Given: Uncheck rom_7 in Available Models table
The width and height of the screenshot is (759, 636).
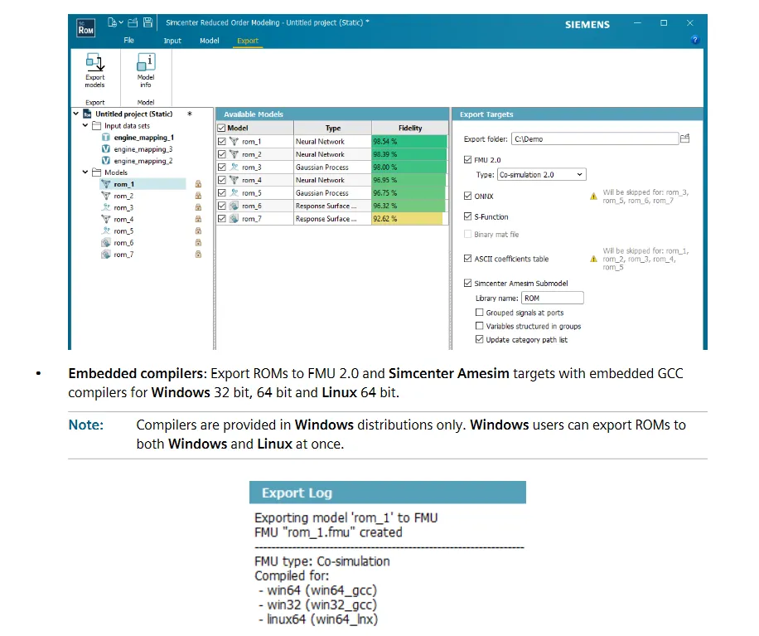Looking at the screenshot, I should [x=222, y=218].
